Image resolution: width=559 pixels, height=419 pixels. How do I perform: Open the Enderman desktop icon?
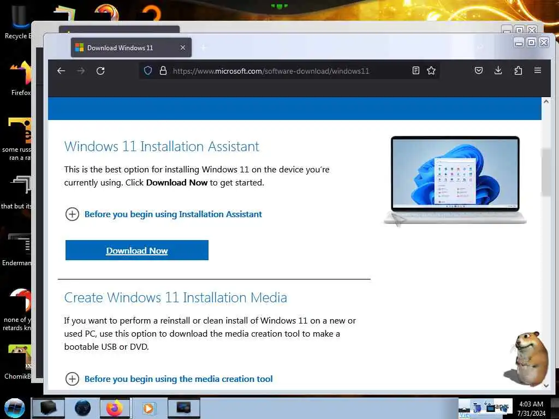17,249
